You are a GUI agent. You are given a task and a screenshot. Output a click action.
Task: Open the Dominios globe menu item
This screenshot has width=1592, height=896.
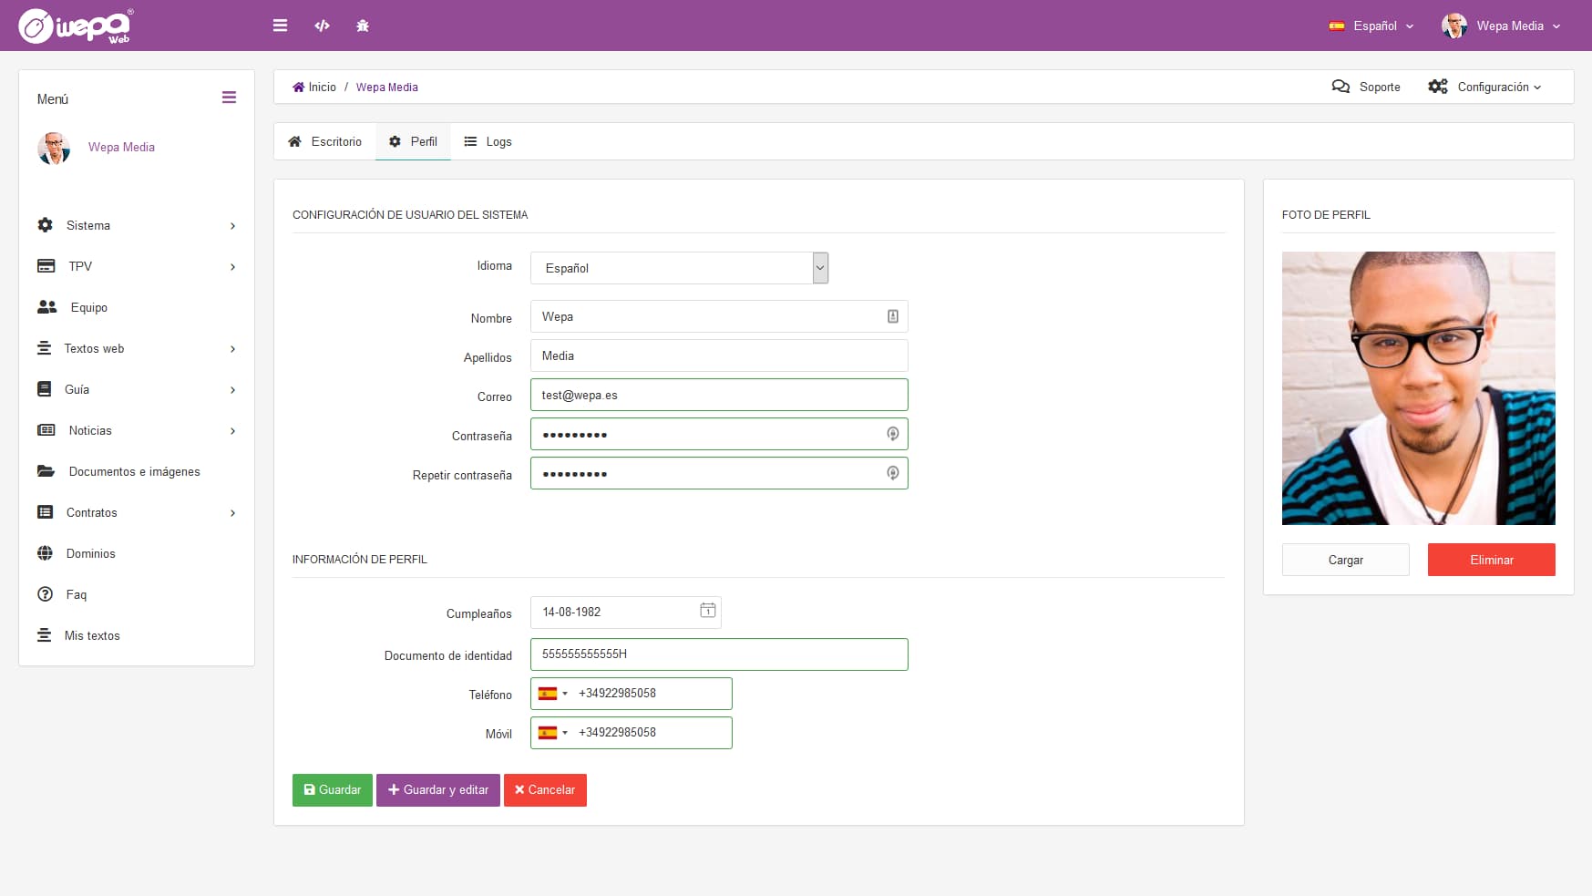coord(90,553)
